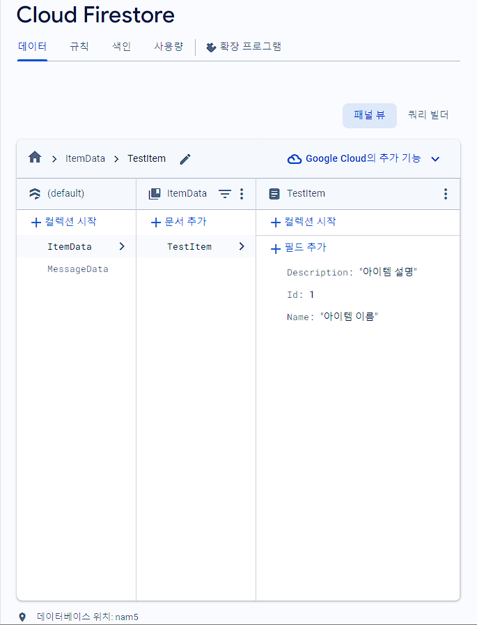
Task: Click ItemData in the breadcrumb path
Action: (x=85, y=158)
